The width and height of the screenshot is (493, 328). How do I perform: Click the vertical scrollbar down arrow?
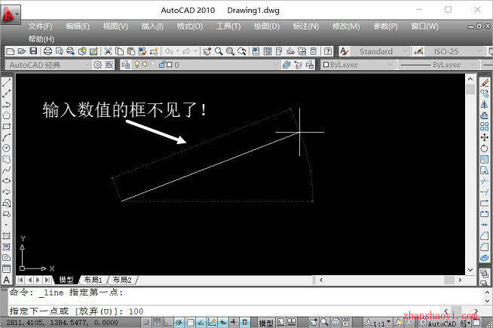470,270
